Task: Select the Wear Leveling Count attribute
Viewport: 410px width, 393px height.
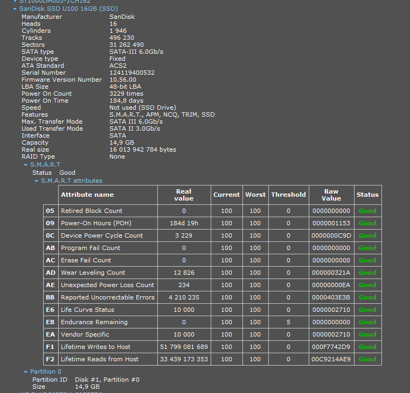Action: [x=93, y=273]
